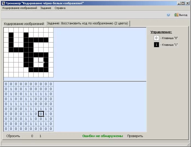Screen dimensions: 191x147
Task: Minimize the trainer window
Action: coord(179,3)
